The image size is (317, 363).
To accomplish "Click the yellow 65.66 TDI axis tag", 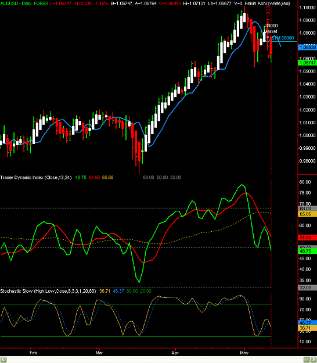I will tap(308, 214).
